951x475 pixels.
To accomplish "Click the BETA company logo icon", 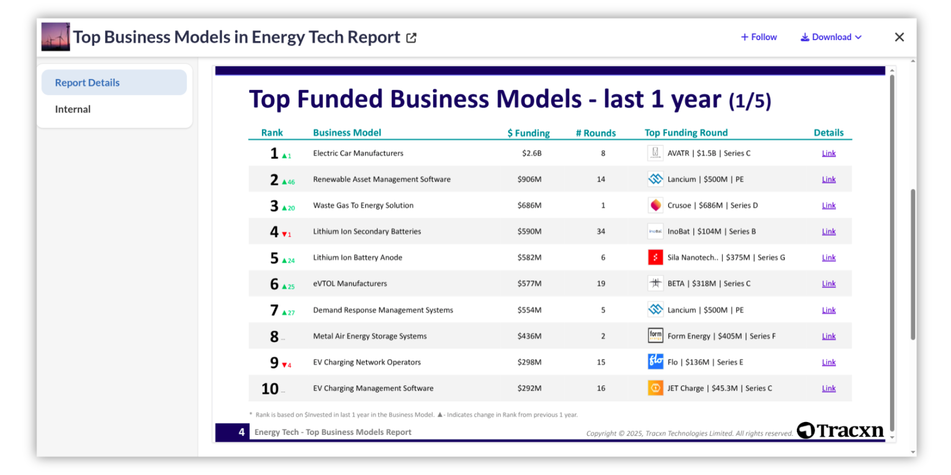I will (655, 284).
